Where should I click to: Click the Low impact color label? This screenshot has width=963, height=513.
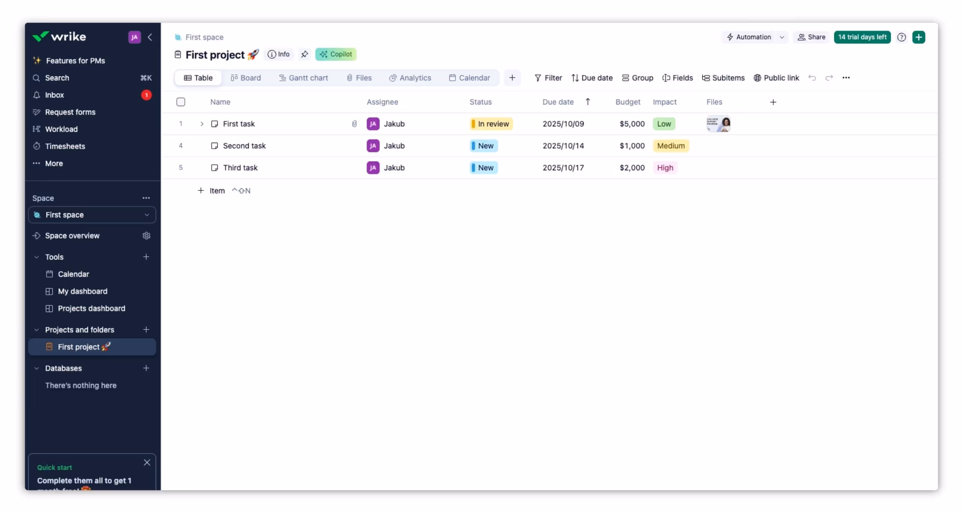pos(664,124)
